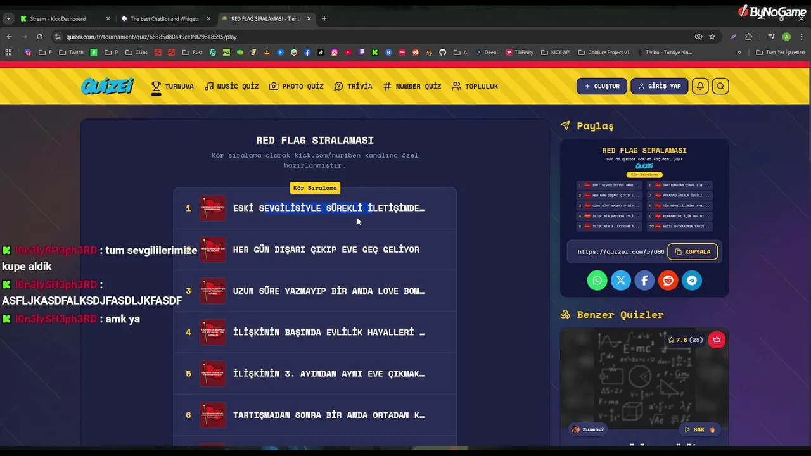Click the site search magnifier icon

point(720,86)
